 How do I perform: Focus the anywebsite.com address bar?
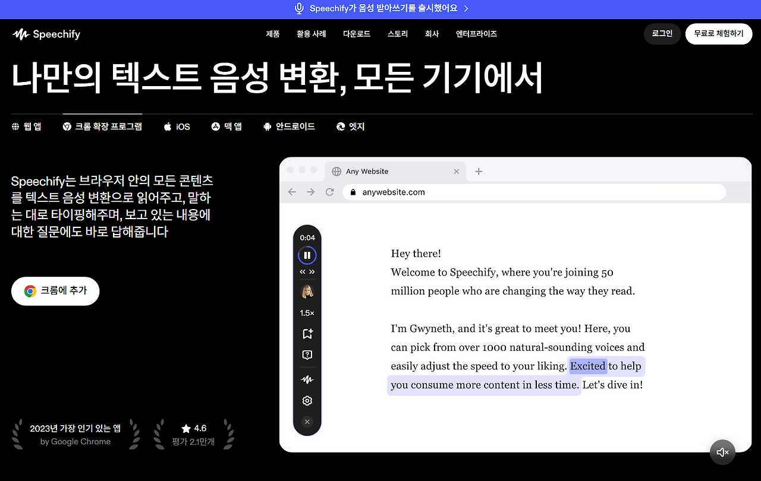[x=534, y=192]
